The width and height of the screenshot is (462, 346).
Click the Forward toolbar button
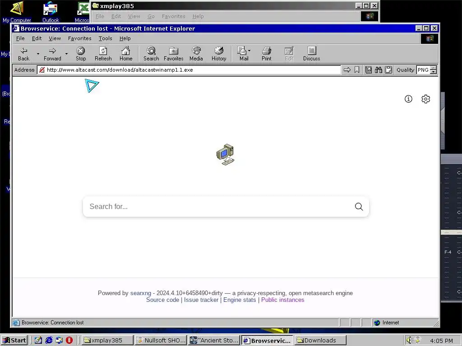coord(52,54)
